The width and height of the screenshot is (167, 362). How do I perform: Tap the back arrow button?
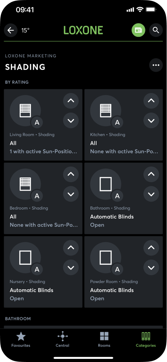point(11,30)
